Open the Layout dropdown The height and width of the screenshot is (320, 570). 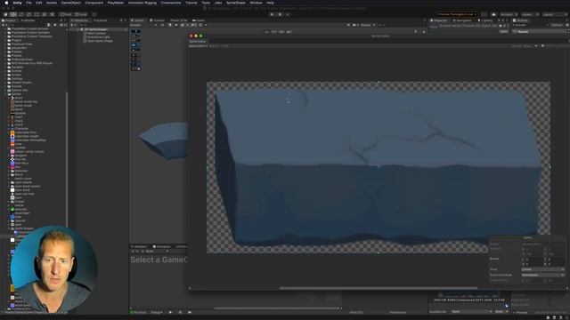coord(554,14)
